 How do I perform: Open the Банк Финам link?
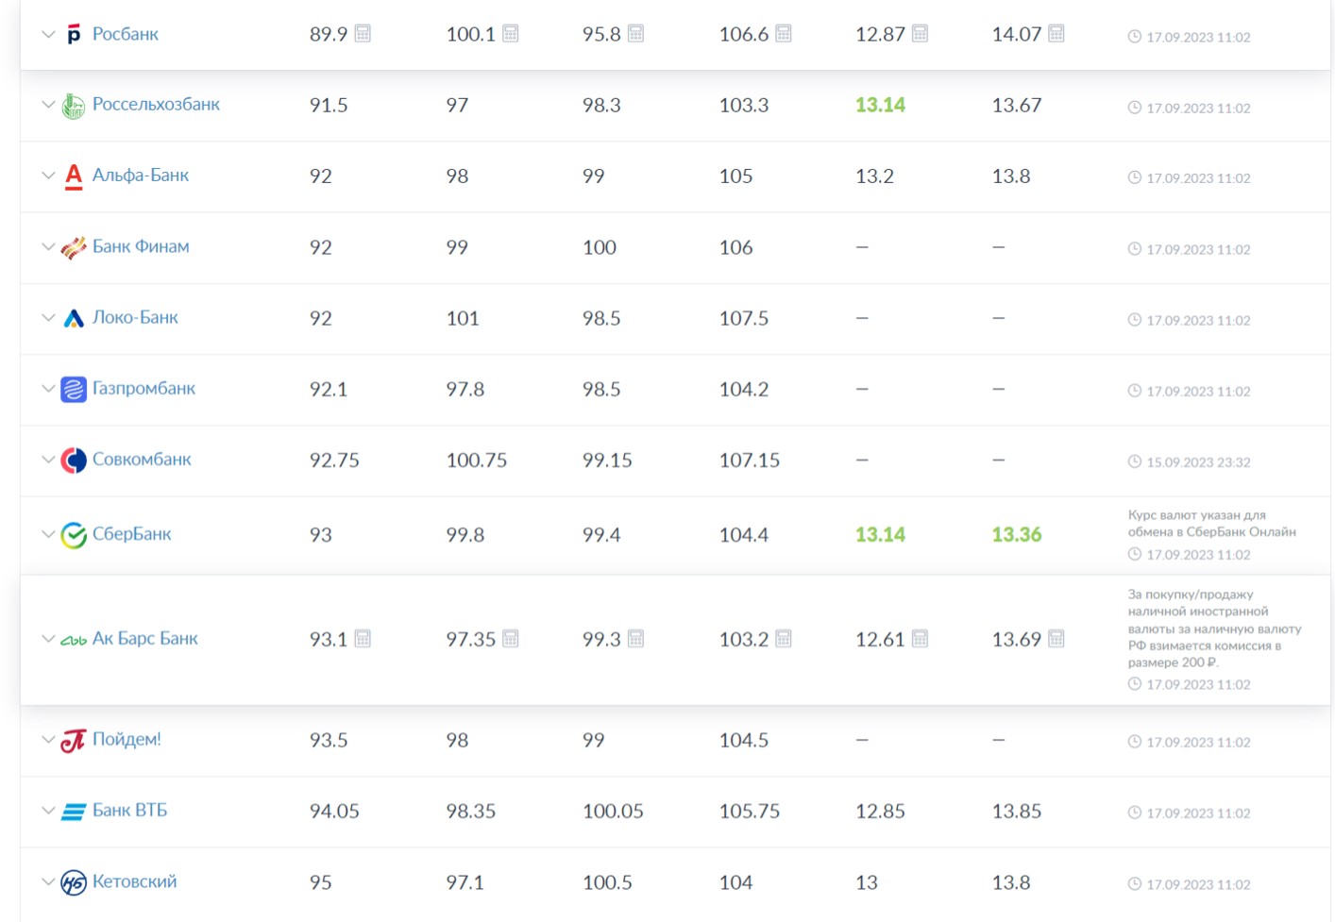tap(141, 246)
